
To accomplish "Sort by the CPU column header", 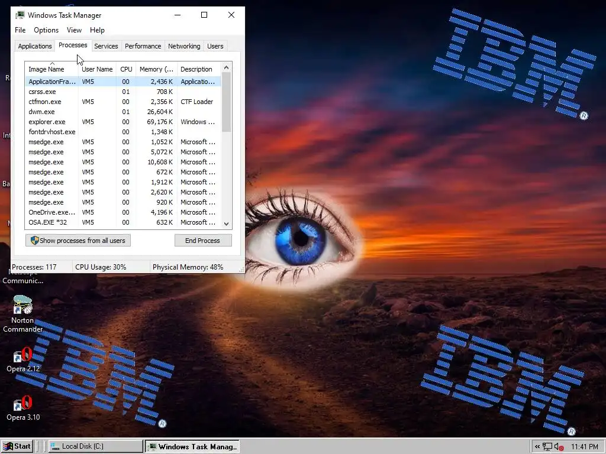I will coord(126,69).
